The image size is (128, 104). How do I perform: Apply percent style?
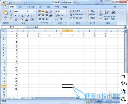tap(62, 16)
